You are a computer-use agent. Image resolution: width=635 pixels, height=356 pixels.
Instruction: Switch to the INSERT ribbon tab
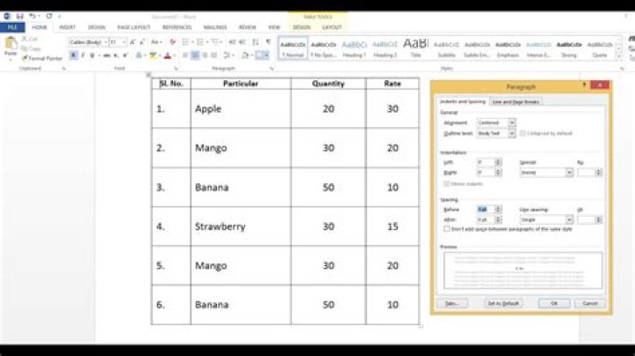67,27
